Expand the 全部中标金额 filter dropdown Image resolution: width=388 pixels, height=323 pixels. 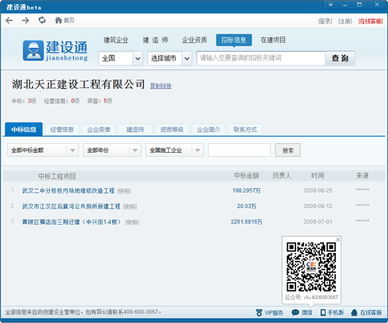click(72, 150)
